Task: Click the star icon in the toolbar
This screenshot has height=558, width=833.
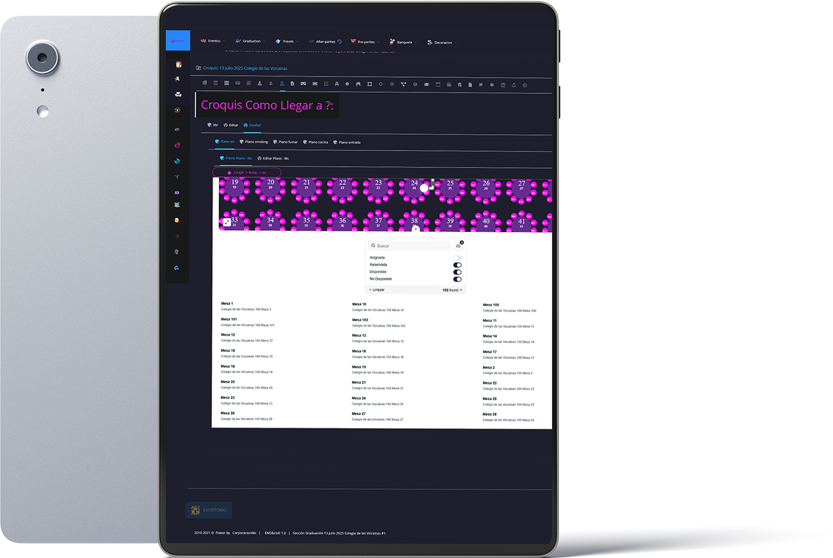Action: pos(348,84)
